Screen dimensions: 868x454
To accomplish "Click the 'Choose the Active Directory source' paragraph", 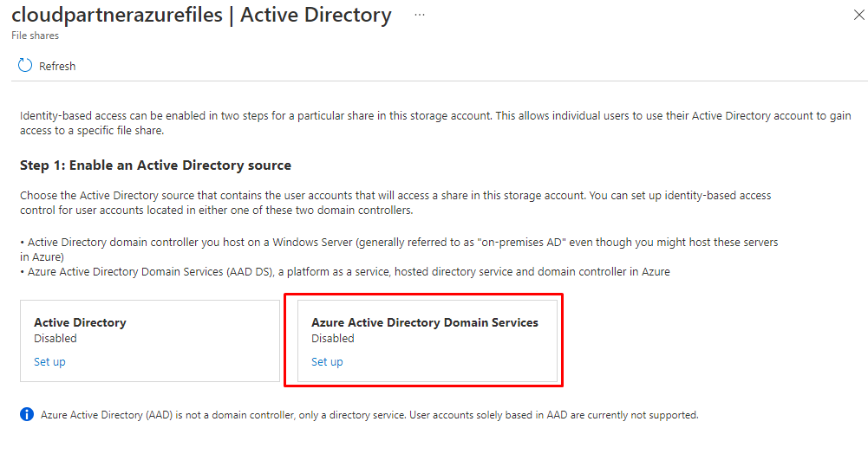I will tap(395, 203).
